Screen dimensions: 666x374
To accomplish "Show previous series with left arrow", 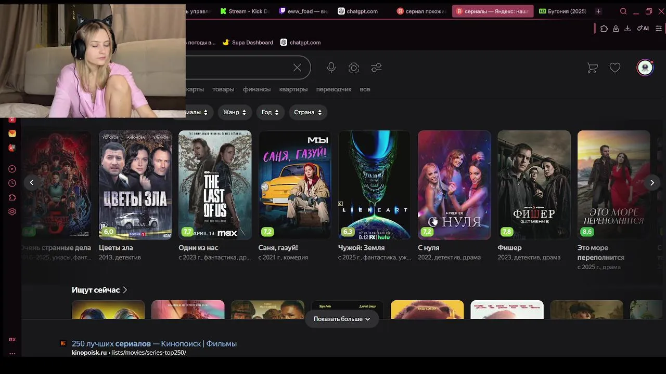I will (32, 182).
